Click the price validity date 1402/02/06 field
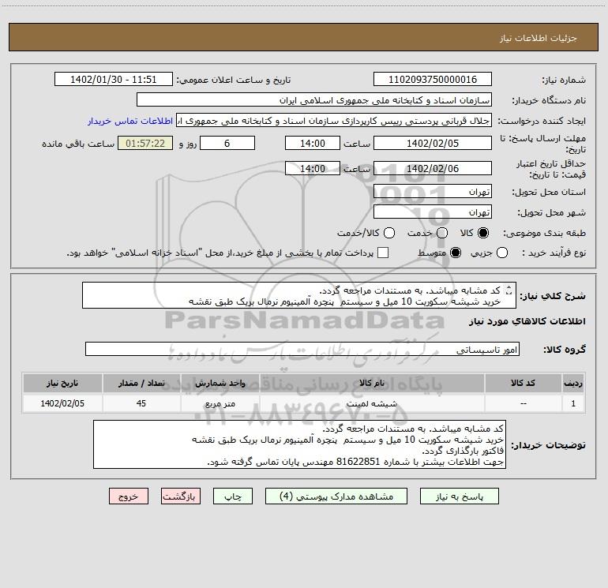Viewport: 608px width, 588px height. tap(433, 168)
